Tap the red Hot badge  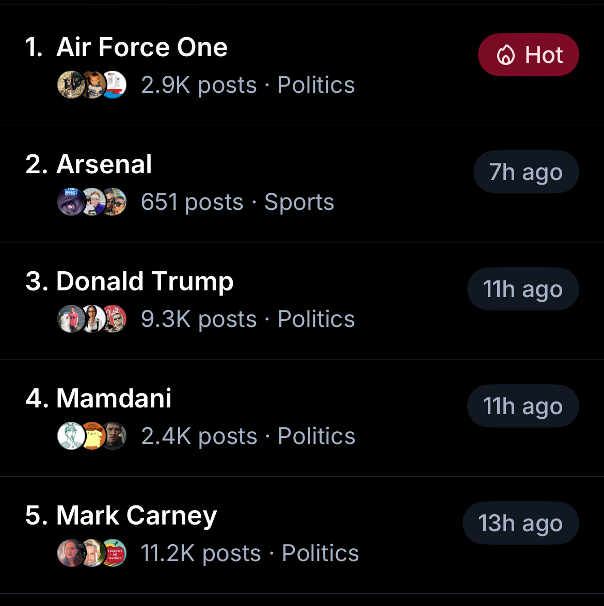[528, 55]
